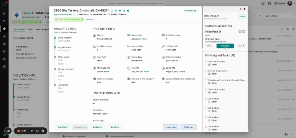Click Activity Log button
The height and width of the screenshot is (138, 296).
[190, 11]
